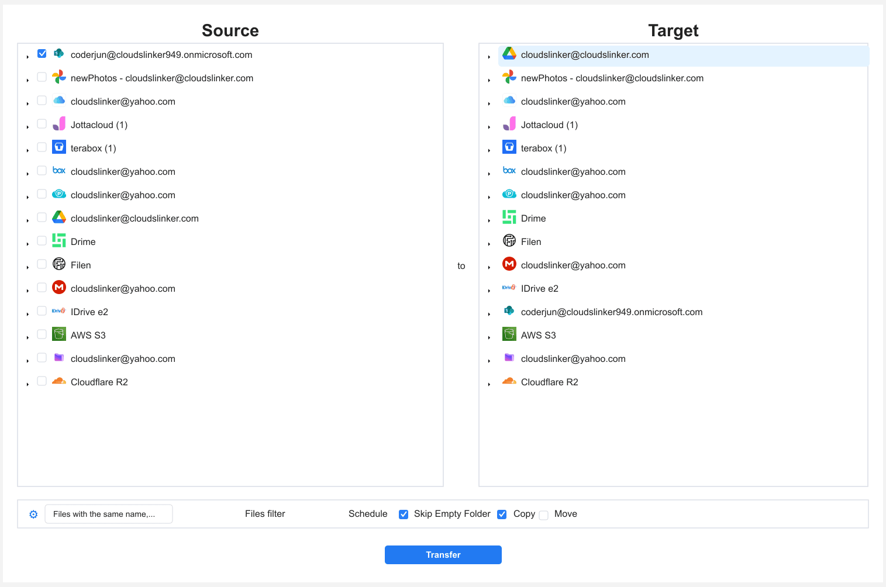Click AWS S3 bucket icon in Source list

point(59,334)
